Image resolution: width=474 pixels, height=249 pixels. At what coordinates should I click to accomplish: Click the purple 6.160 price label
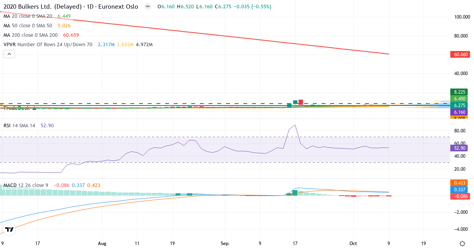(x=460, y=112)
